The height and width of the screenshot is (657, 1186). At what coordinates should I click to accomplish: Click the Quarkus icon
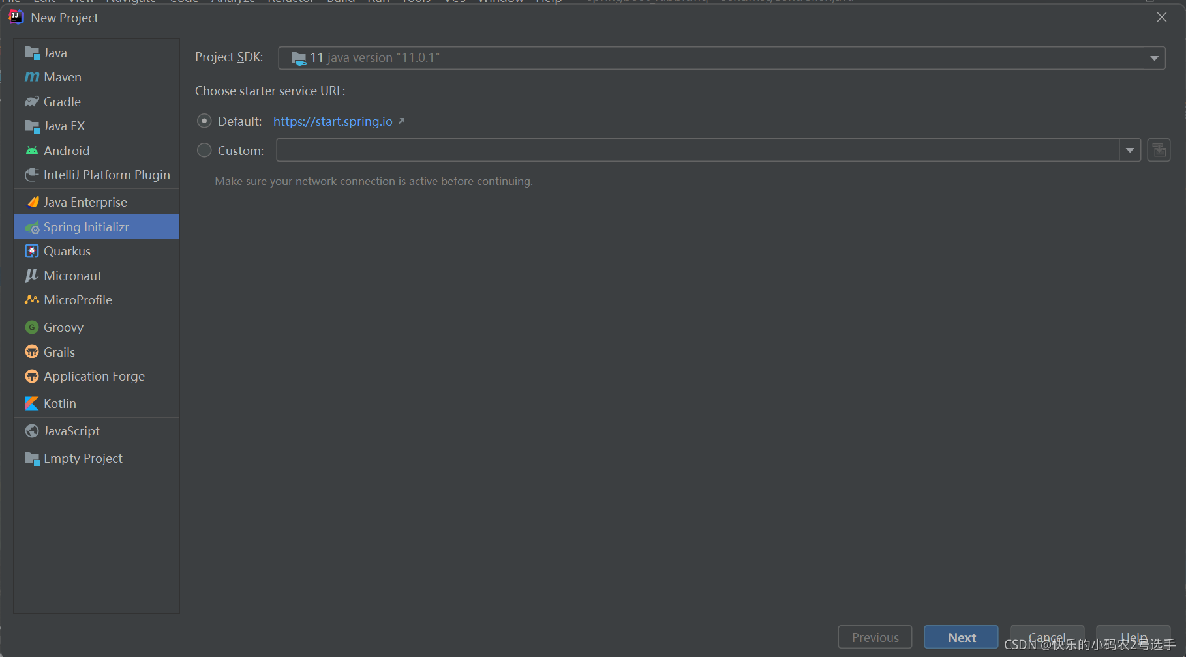32,251
